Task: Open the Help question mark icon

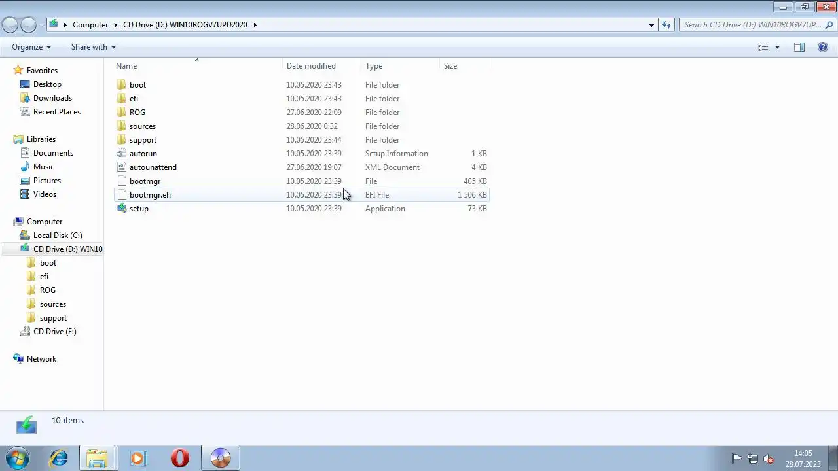Action: 823,47
